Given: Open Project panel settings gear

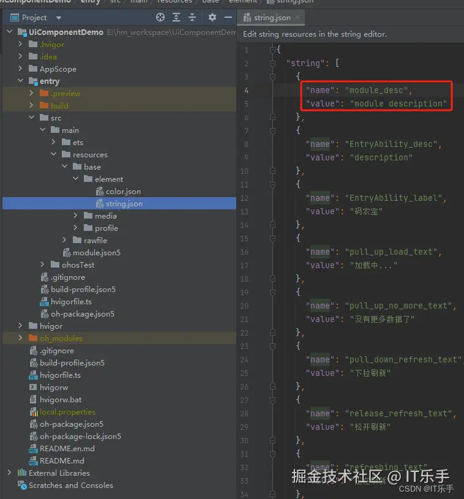Looking at the screenshot, I should 212,17.
